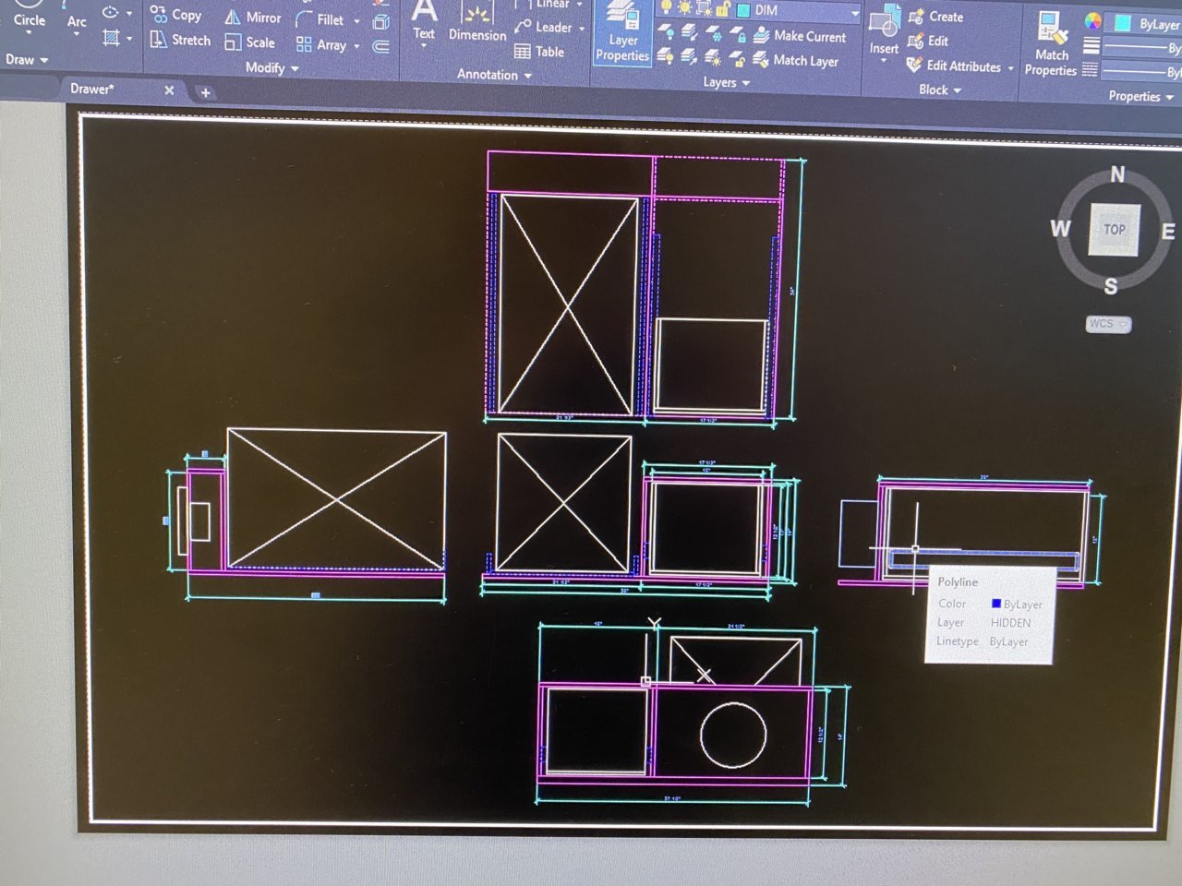
Task: Start the Array command
Action: 320,44
